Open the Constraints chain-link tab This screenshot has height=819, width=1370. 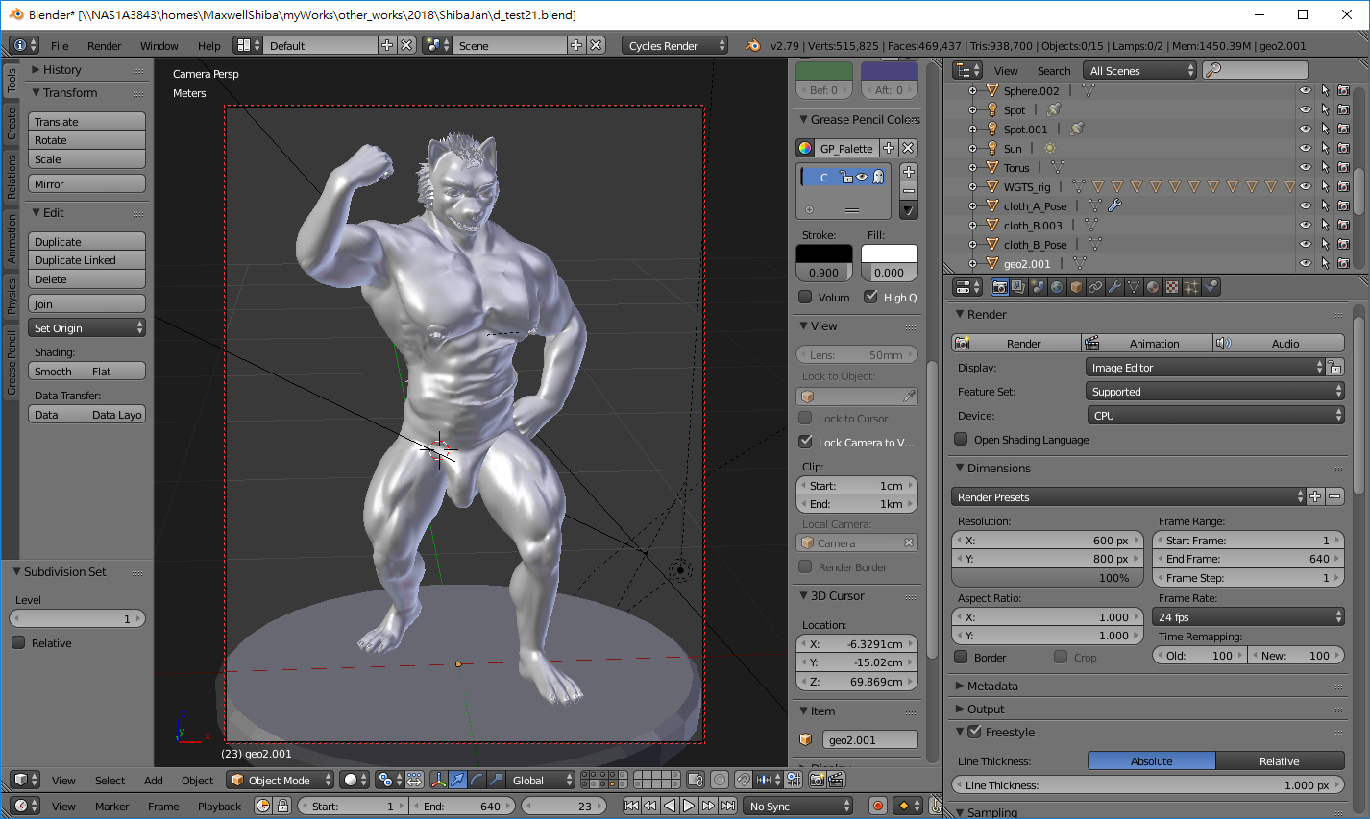click(x=1095, y=287)
